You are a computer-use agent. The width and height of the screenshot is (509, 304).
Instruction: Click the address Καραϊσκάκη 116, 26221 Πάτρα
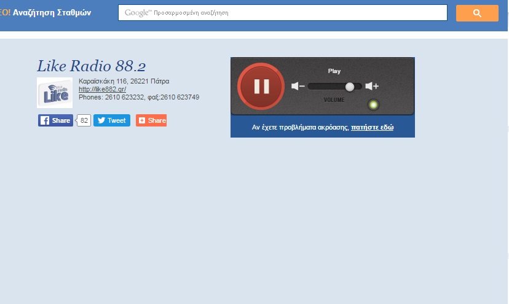124,81
